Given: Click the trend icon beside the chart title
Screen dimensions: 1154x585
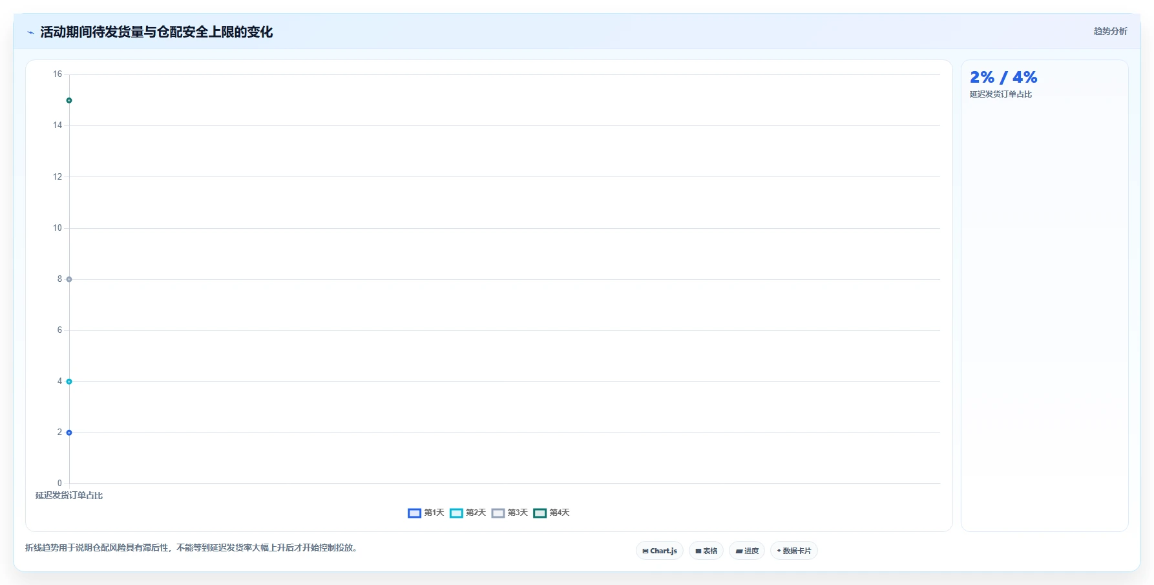Looking at the screenshot, I should 30,32.
